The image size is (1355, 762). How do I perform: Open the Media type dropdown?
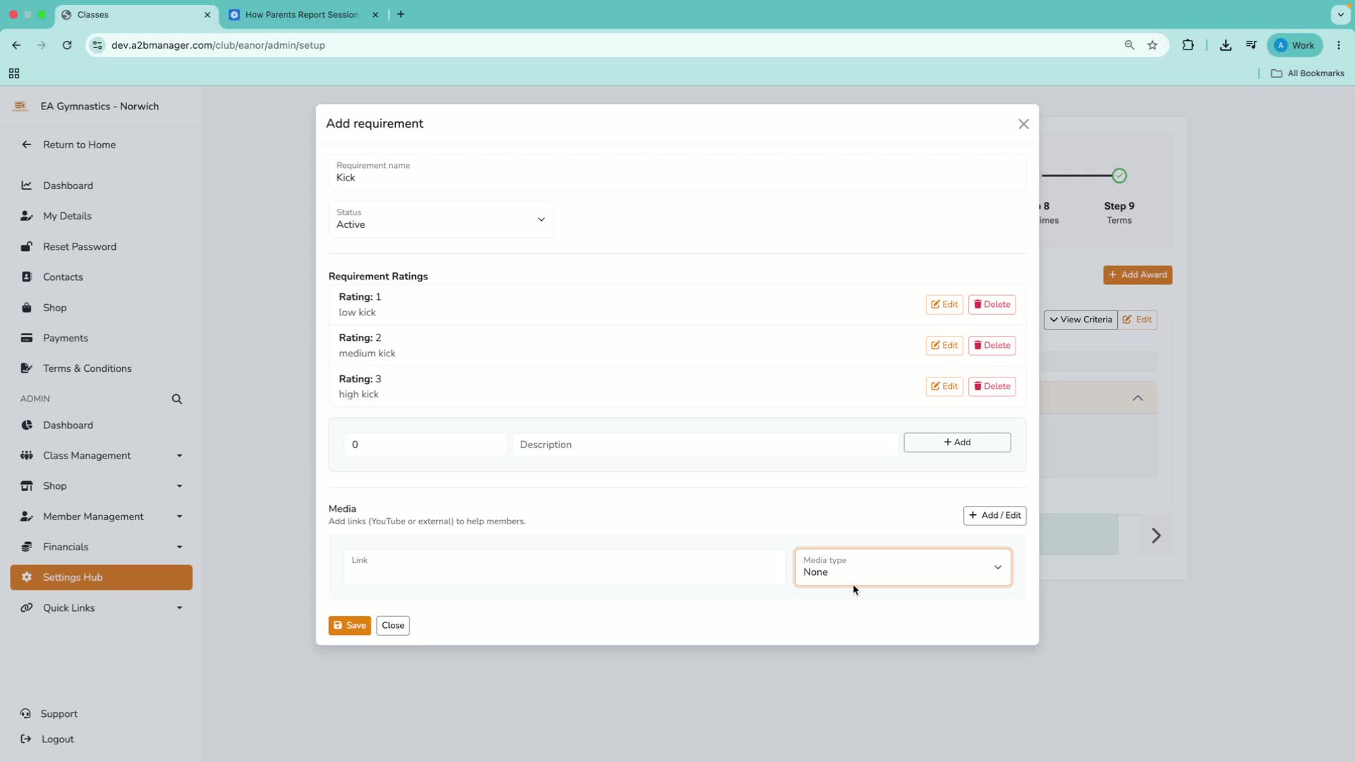(x=903, y=567)
